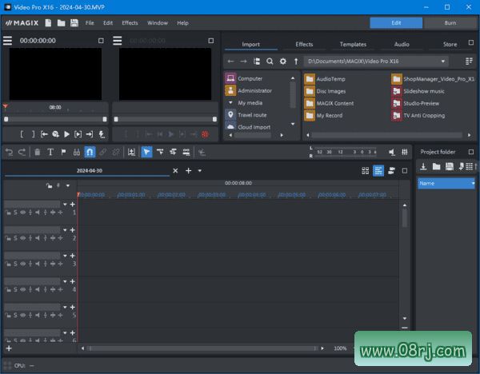Open track 4 header dropdown arrow

65,281
